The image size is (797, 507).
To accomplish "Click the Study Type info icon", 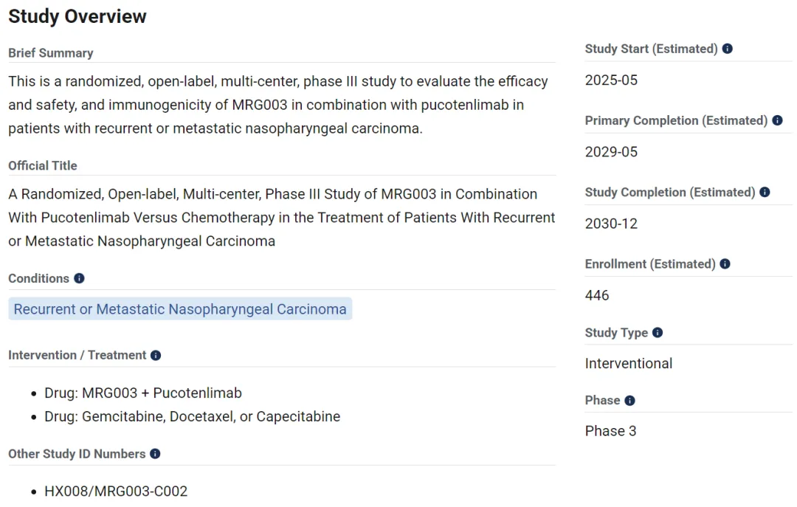I will [x=658, y=332].
